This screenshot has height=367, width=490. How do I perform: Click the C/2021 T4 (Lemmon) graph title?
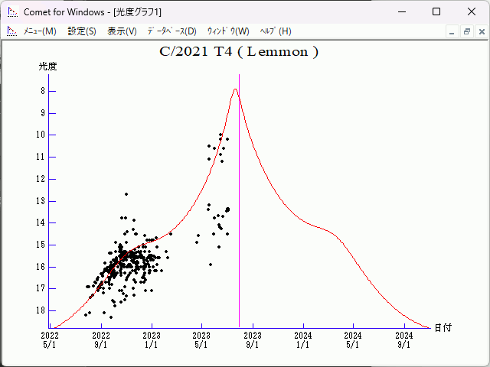pyautogui.click(x=239, y=51)
